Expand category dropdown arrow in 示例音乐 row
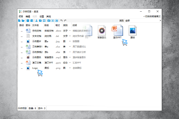Viewport: 179px width, 119px height. 70,57
